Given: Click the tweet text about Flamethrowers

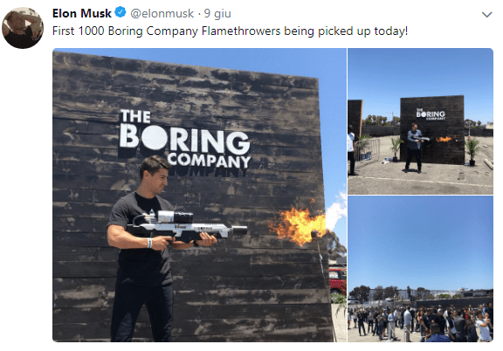Looking at the screenshot, I should [230, 31].
